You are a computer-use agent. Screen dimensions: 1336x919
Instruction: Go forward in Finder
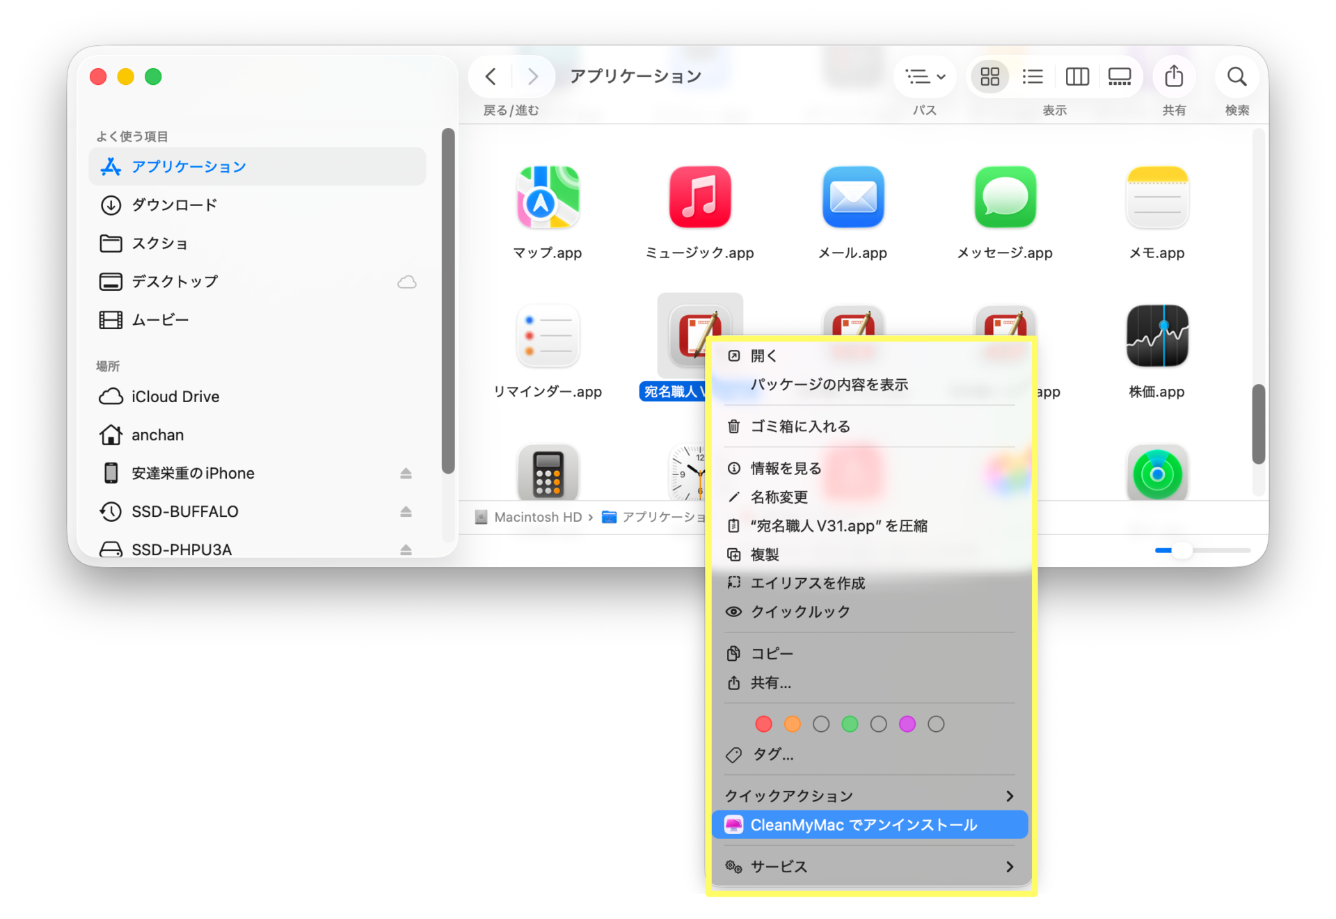[533, 77]
